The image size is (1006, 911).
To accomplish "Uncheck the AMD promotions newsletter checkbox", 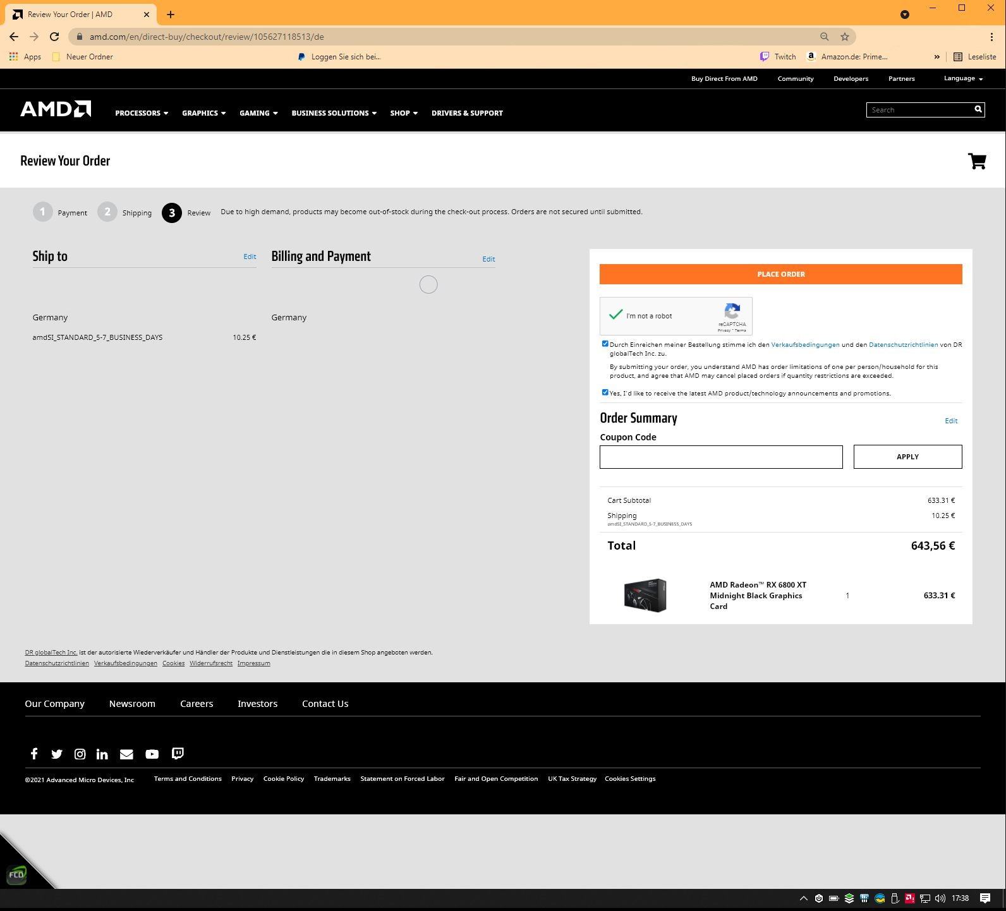I will click(x=605, y=393).
